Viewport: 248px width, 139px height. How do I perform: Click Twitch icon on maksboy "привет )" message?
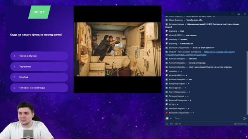pyautogui.click(x=167, y=39)
